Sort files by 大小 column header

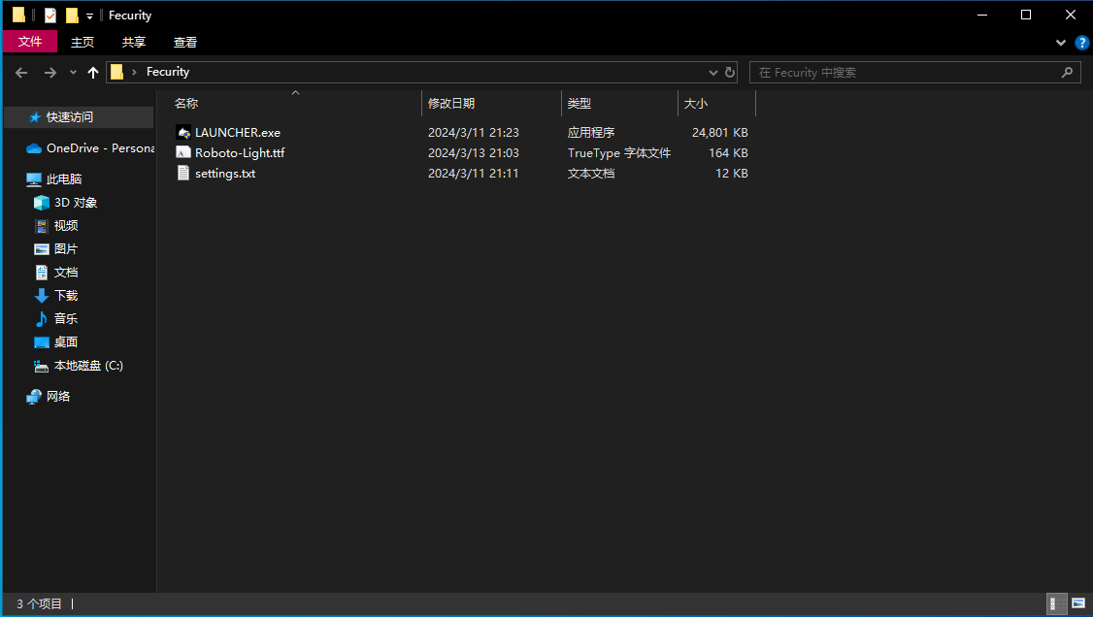696,103
